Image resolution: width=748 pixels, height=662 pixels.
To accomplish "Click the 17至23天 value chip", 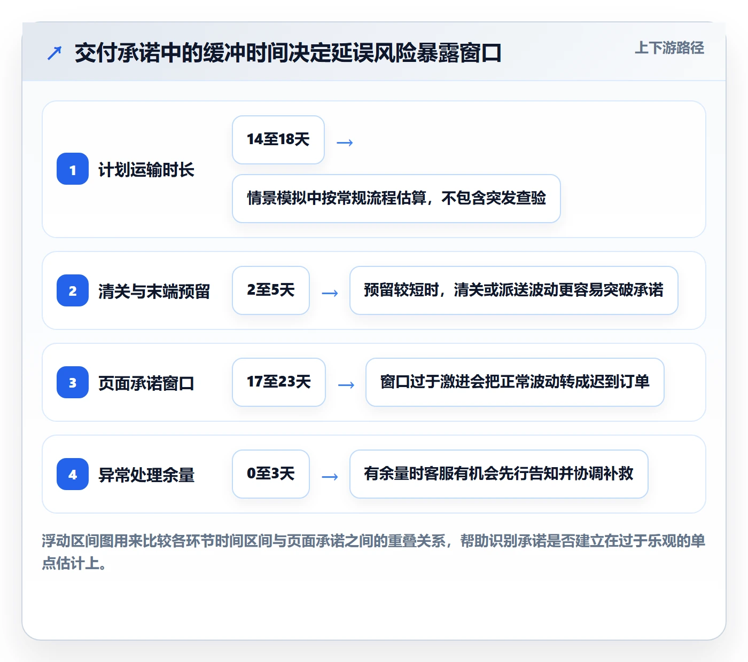I will click(279, 382).
